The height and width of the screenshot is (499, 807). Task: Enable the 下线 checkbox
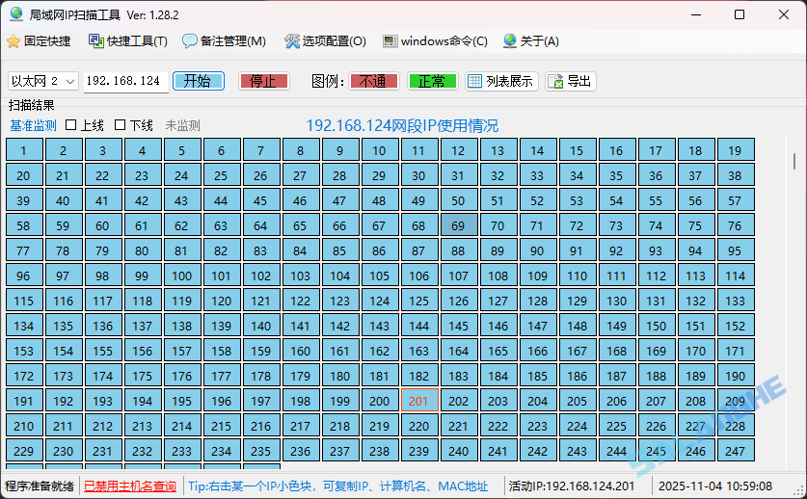point(120,125)
